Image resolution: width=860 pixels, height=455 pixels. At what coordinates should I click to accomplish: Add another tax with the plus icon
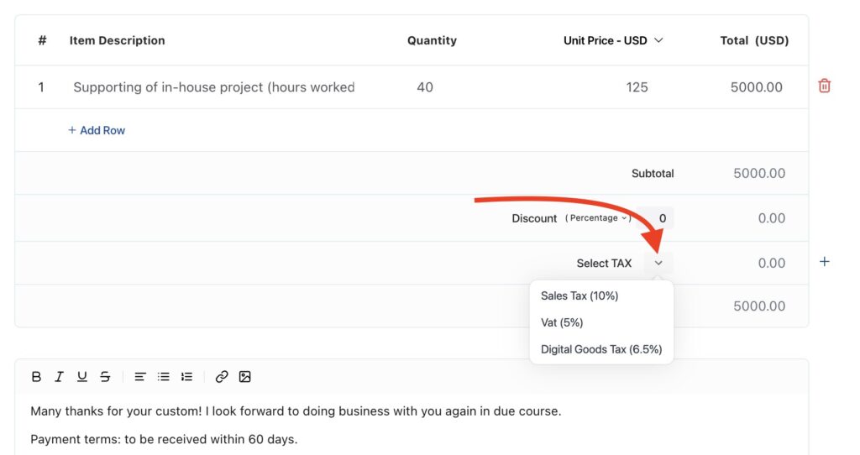pos(825,261)
